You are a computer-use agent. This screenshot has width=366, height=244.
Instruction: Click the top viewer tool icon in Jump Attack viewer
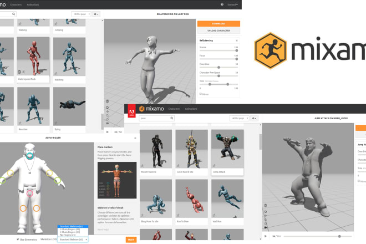click(x=266, y=206)
